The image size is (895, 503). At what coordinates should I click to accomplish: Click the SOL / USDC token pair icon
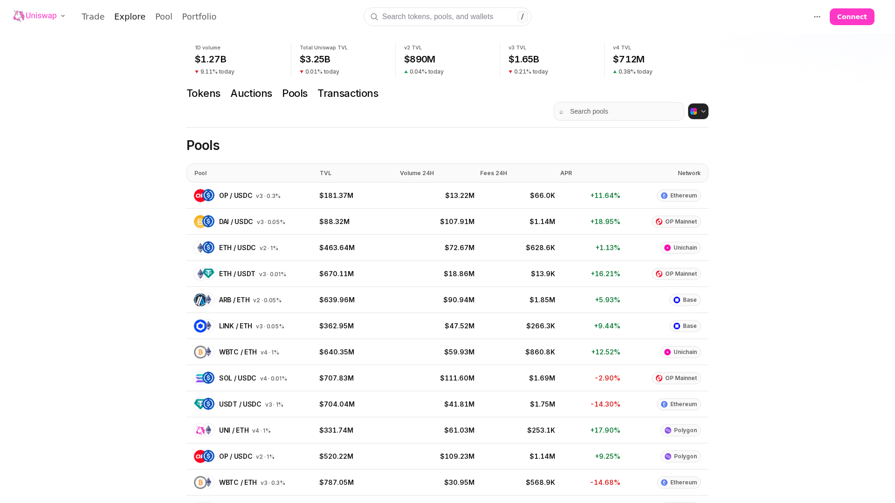click(x=204, y=378)
